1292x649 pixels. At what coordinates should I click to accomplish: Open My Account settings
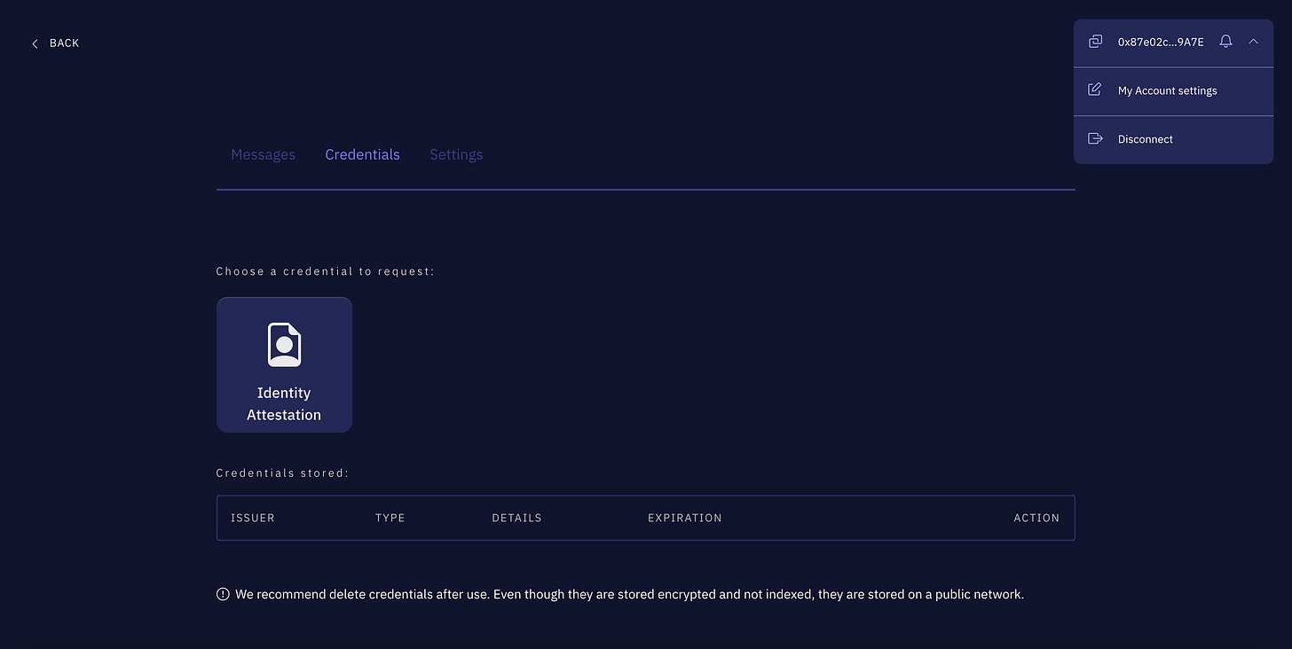click(x=1167, y=90)
